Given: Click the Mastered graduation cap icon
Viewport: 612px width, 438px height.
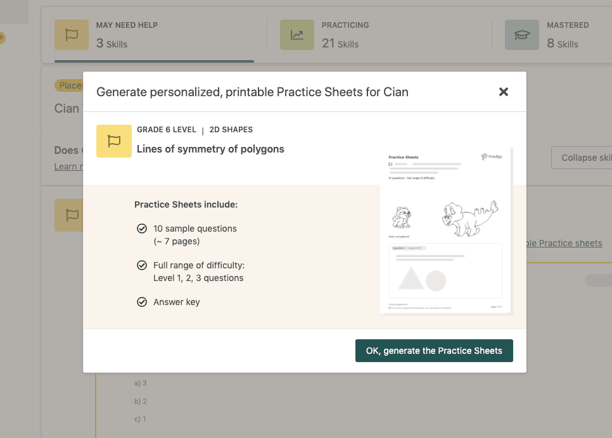Looking at the screenshot, I should click(521, 35).
